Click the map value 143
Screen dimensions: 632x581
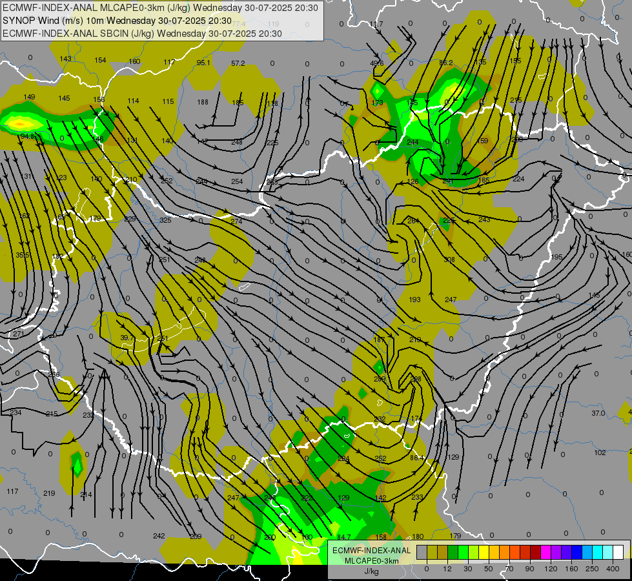[x=65, y=59]
